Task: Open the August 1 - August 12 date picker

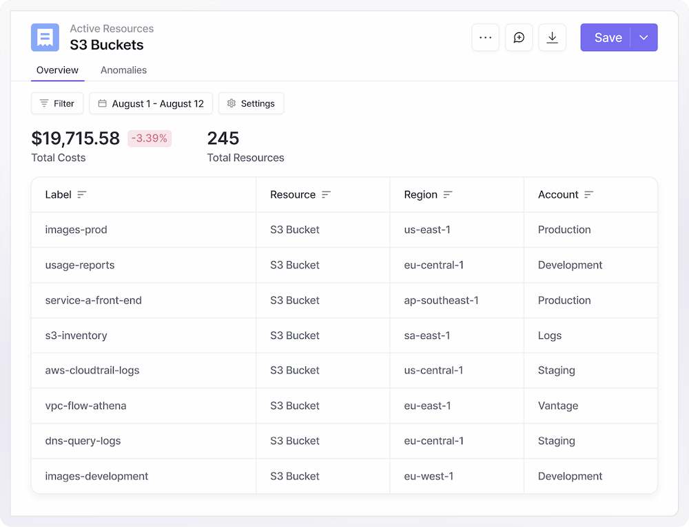Action: click(x=151, y=103)
